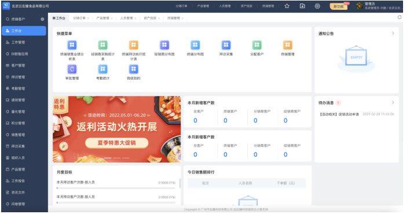Click inside the 终端客户 search field
Image resolution: width=410 pixels, height=214 pixels.
coord(24,19)
